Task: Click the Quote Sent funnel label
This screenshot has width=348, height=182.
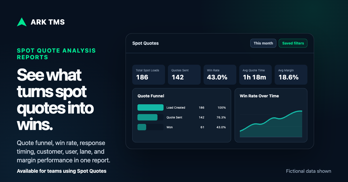Action: (x=174, y=117)
